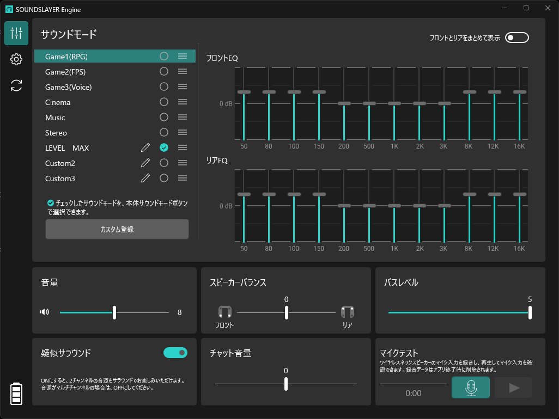Click the SOUNDSLAYER Engine title bar logo
The image size is (559, 419).
pyautogui.click(x=9, y=9)
